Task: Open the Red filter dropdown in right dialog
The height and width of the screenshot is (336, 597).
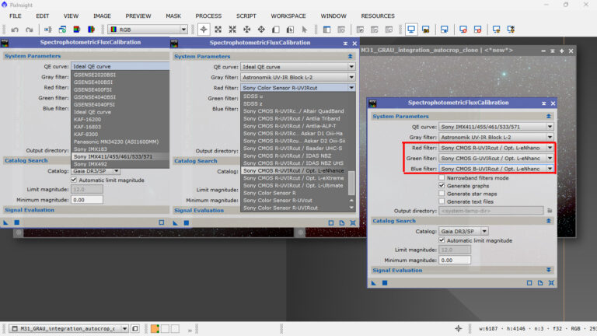Action: pyautogui.click(x=497, y=148)
